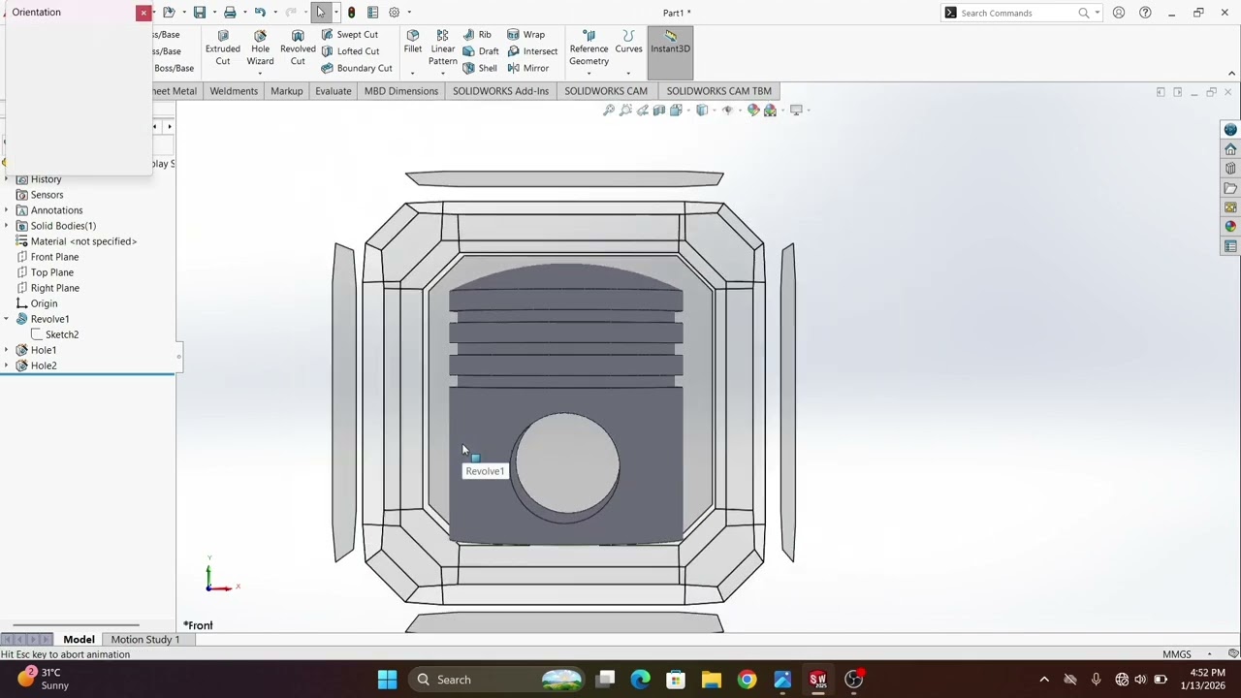Click Zoom to Area icon
The image size is (1241, 698).
625,111
